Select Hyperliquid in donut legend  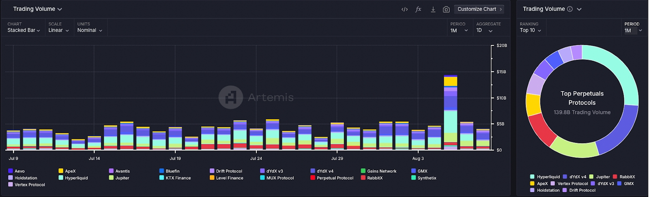(545, 177)
